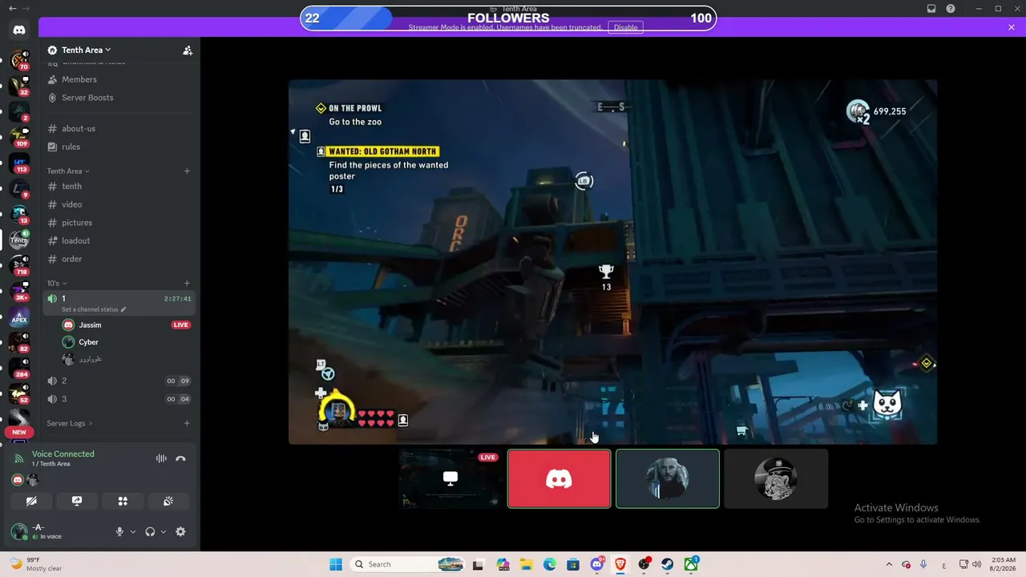1026x577 pixels.
Task: Select the red Discord avatar participant tile
Action: pyautogui.click(x=559, y=478)
